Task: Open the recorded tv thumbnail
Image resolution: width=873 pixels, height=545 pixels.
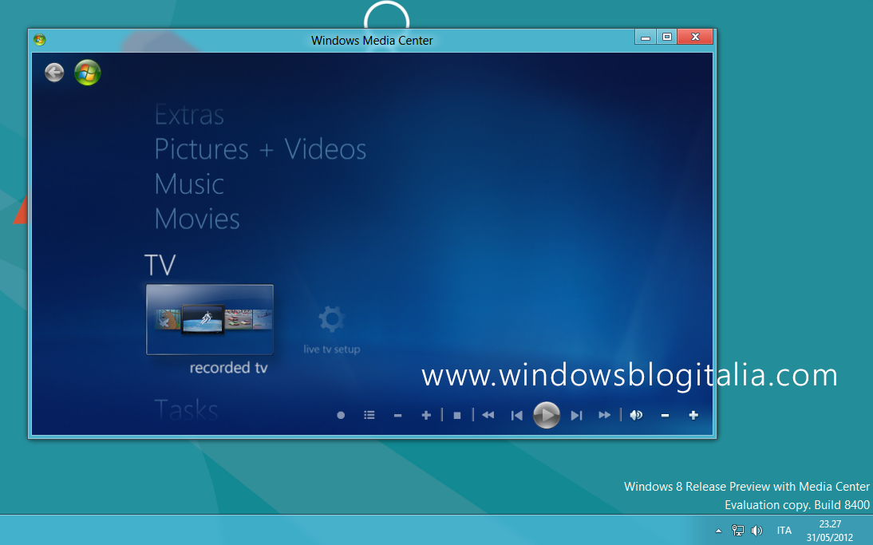Action: tap(209, 318)
